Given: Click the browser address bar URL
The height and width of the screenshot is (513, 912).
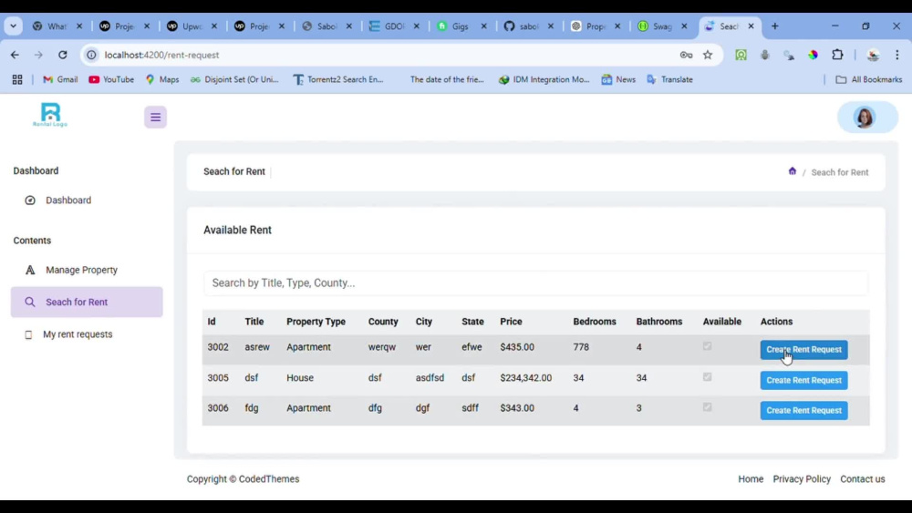Looking at the screenshot, I should click(161, 55).
